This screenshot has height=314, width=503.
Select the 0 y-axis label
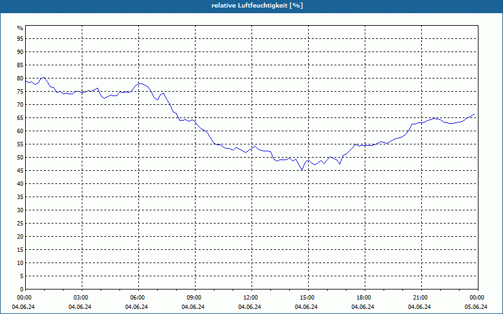tap(22, 290)
